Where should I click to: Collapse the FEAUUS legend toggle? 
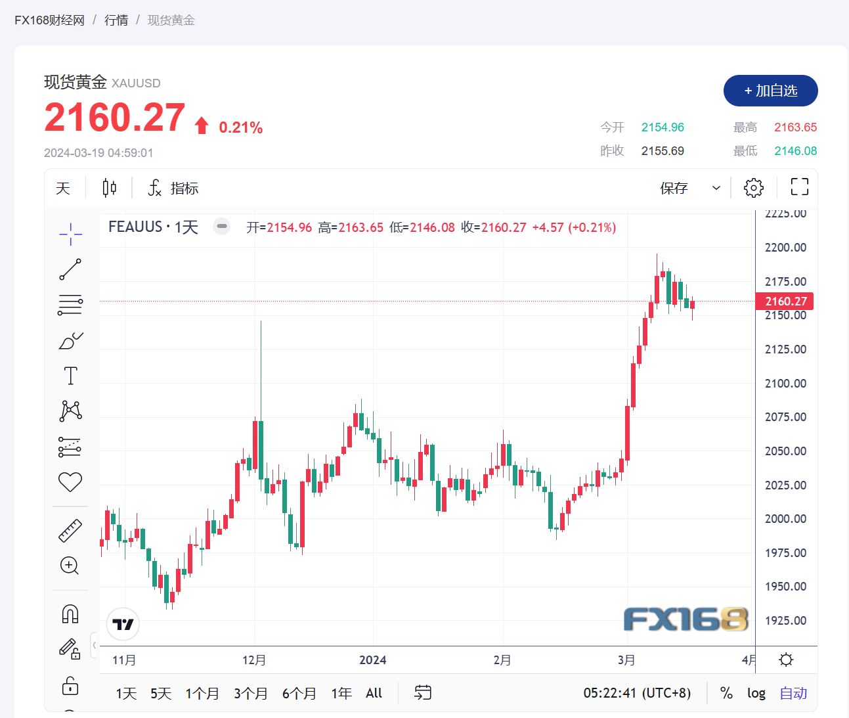point(222,227)
